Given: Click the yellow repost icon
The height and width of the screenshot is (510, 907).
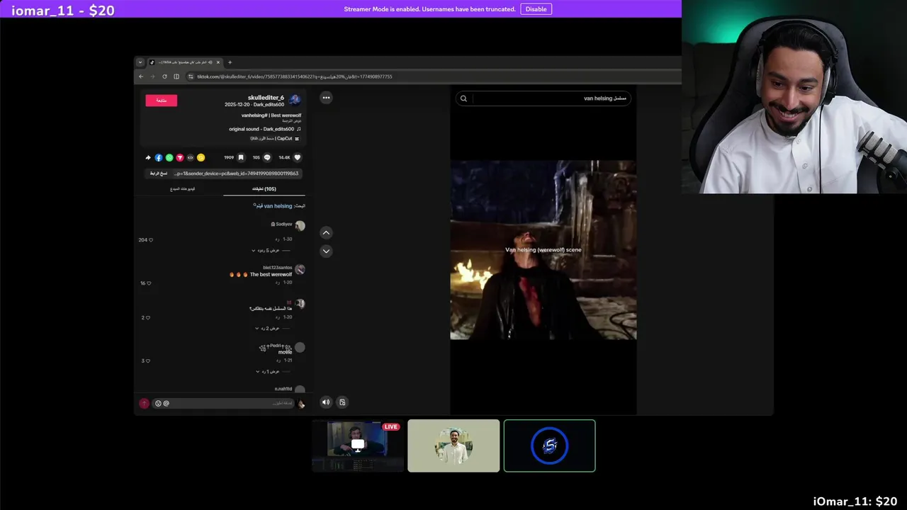Looking at the screenshot, I should (201, 157).
